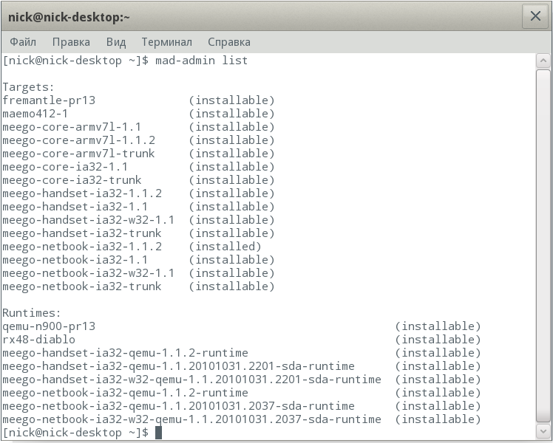Click the fremantle-pr13 target line

coord(49,100)
